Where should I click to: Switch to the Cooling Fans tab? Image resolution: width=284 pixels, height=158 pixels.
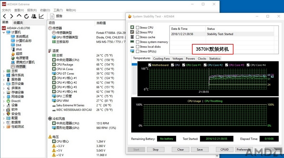161,59
